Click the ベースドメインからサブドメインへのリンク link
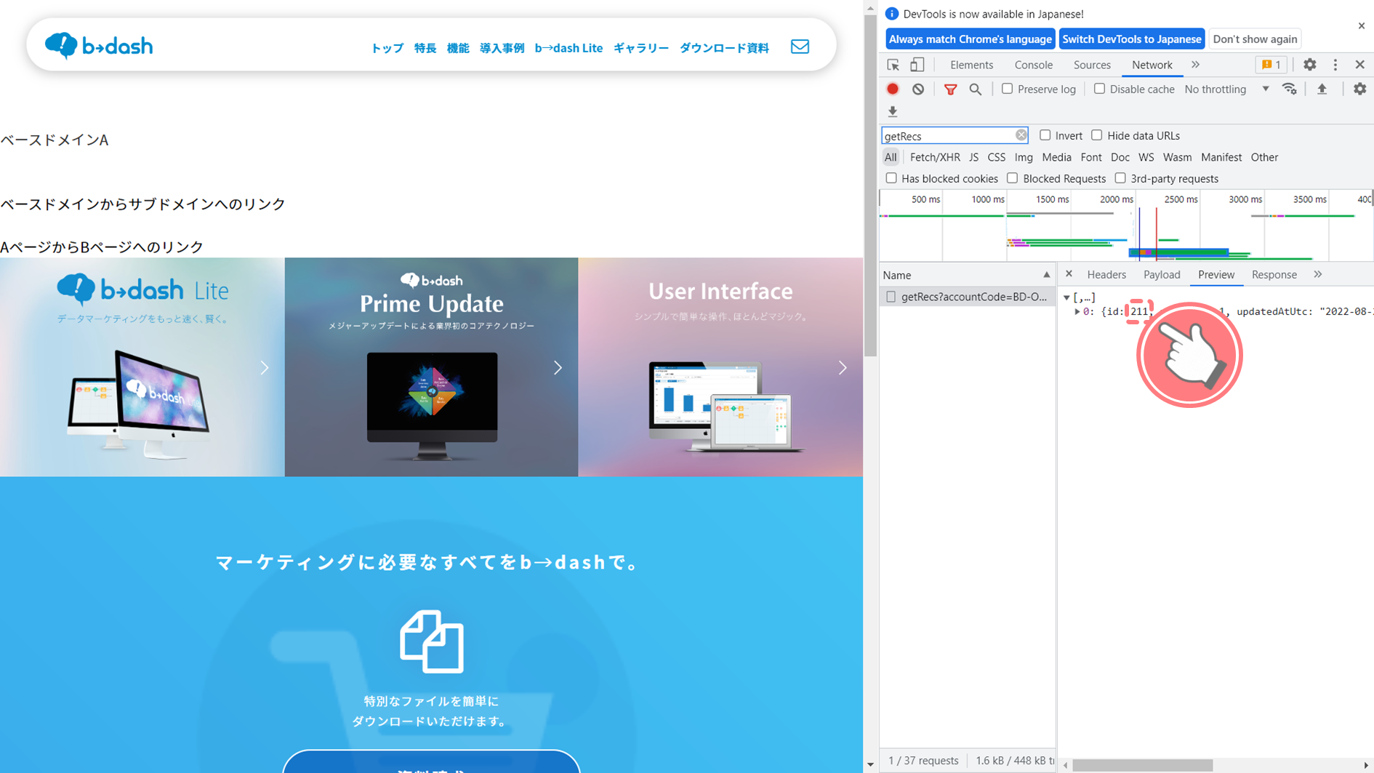Image resolution: width=1374 pixels, height=773 pixels. point(142,204)
